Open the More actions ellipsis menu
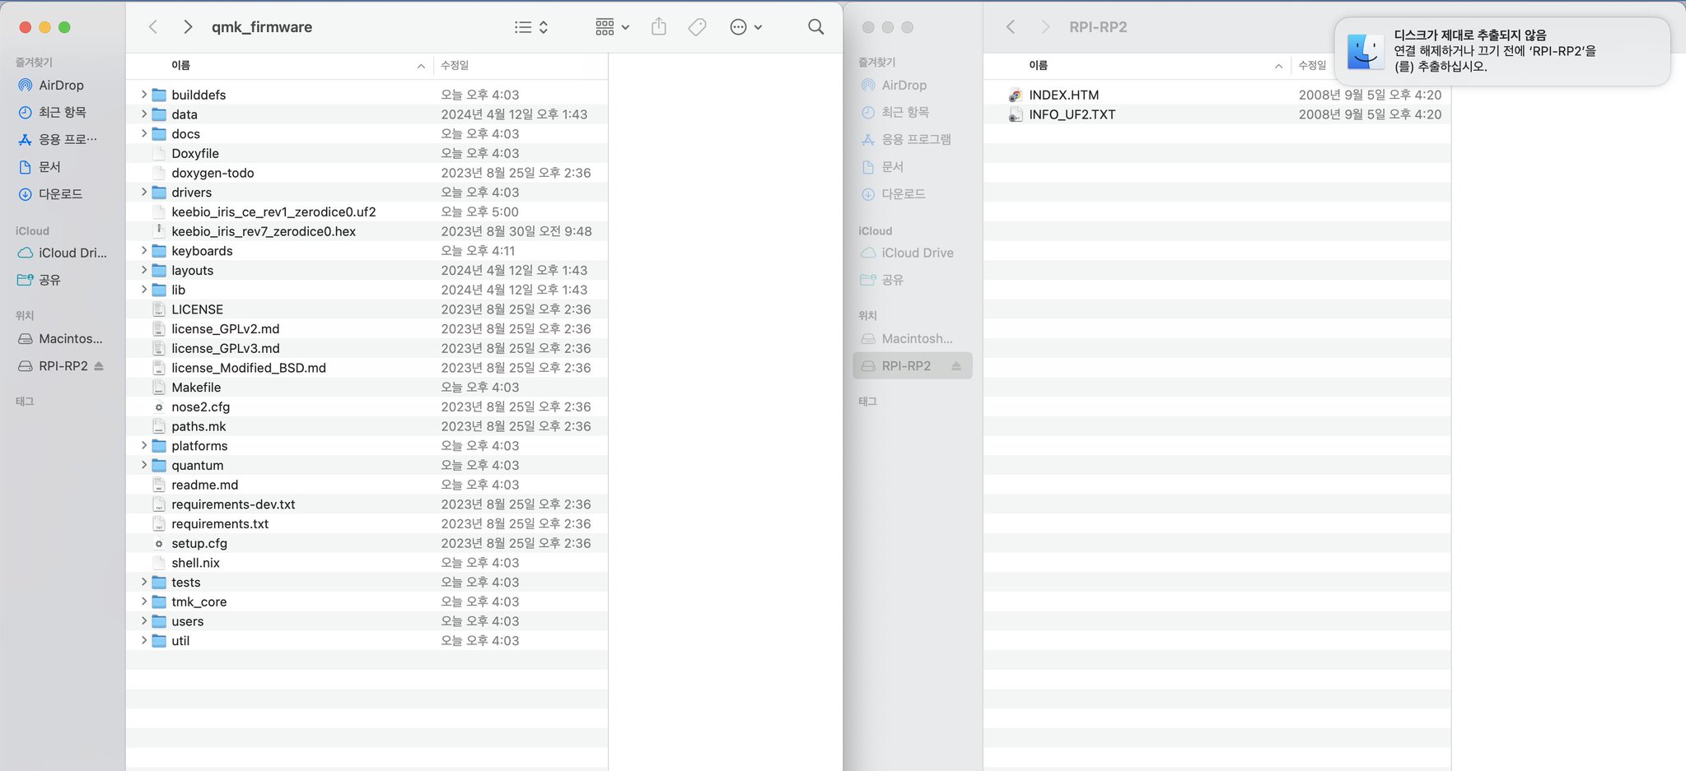The height and width of the screenshot is (771, 1686). tap(746, 27)
